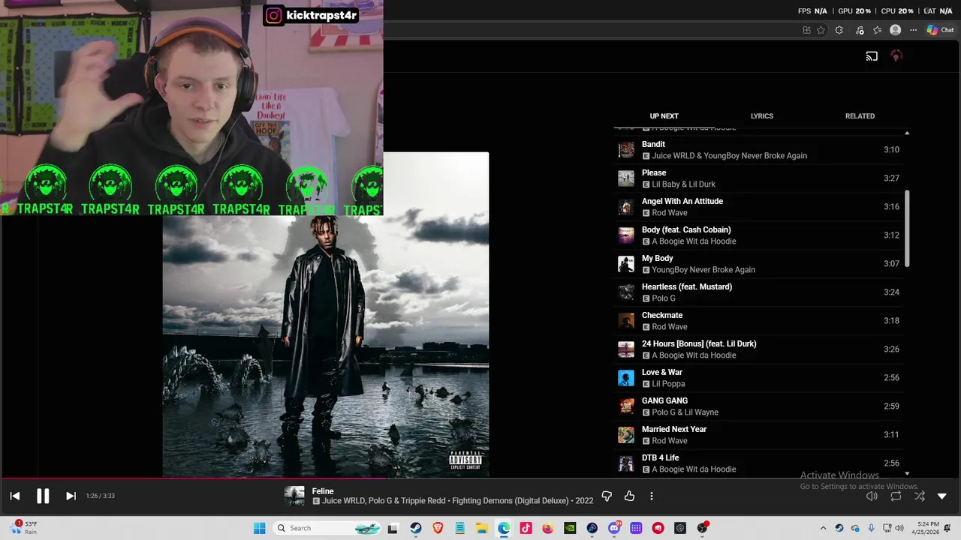Open Task View from the taskbar
The height and width of the screenshot is (540, 961).
393,528
